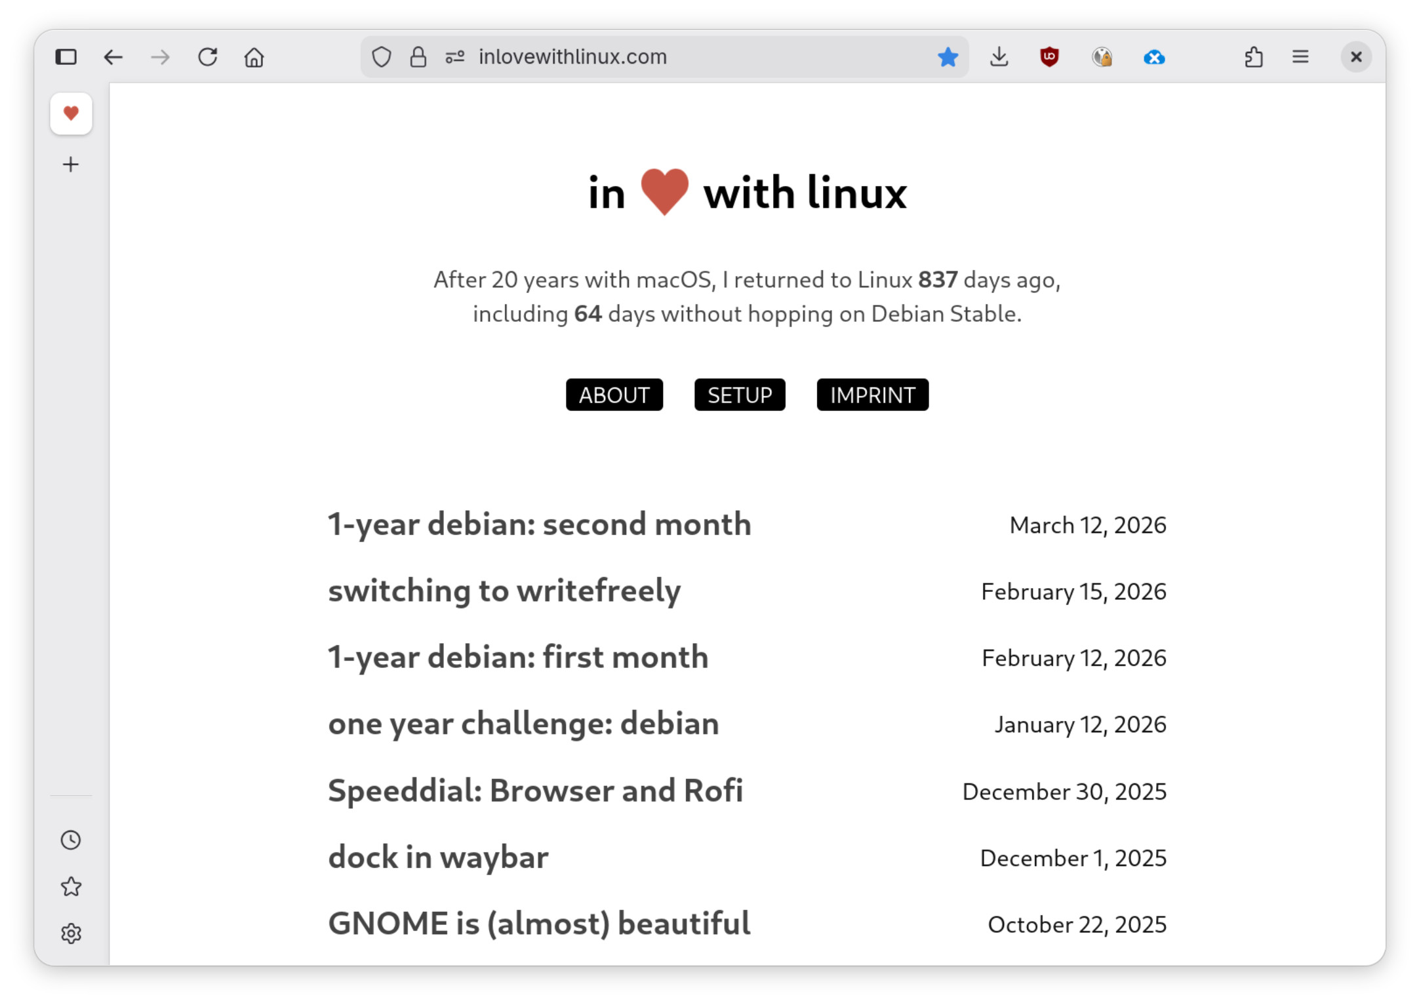Reload the current page
1419x1003 pixels.
click(208, 57)
